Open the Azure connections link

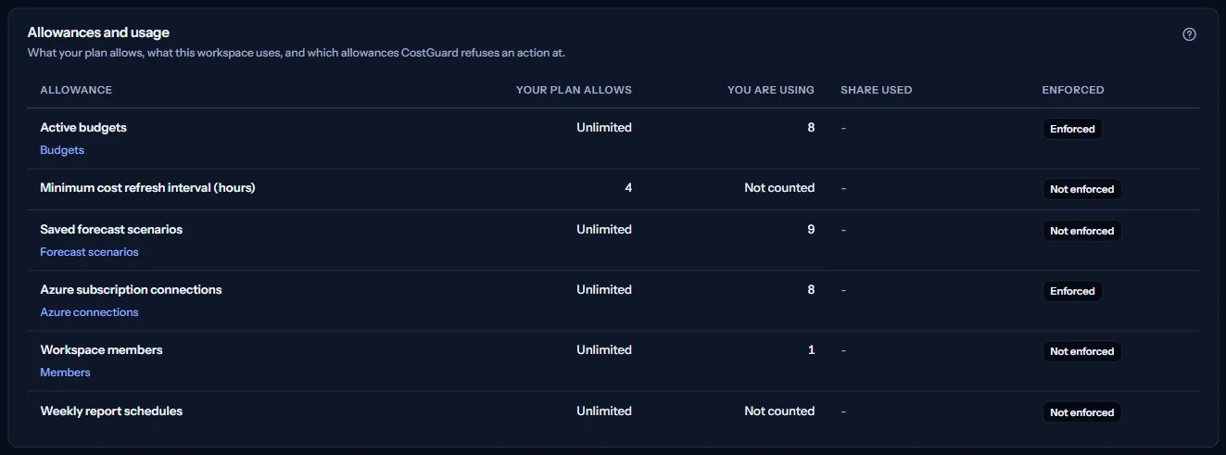pos(89,312)
